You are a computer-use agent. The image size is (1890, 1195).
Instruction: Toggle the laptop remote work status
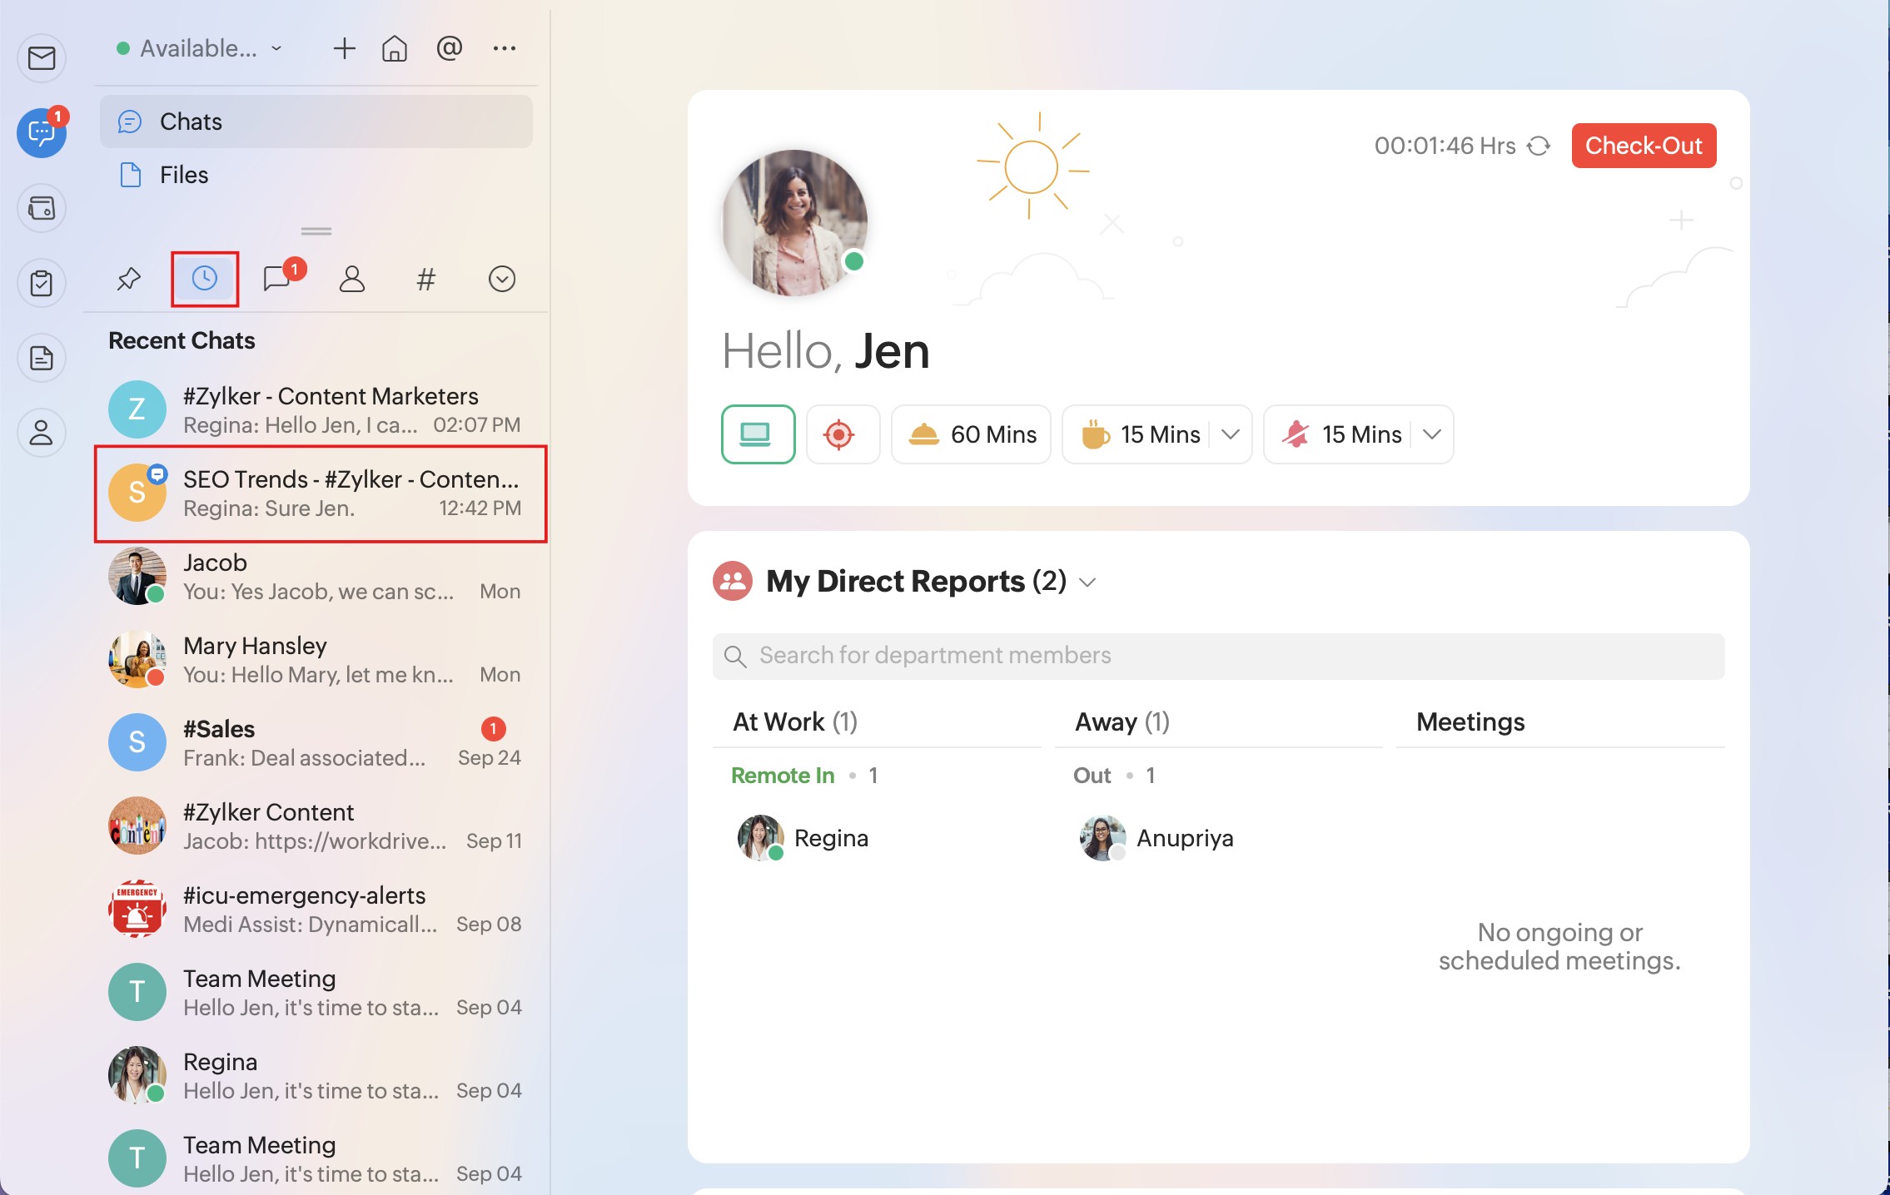(758, 434)
